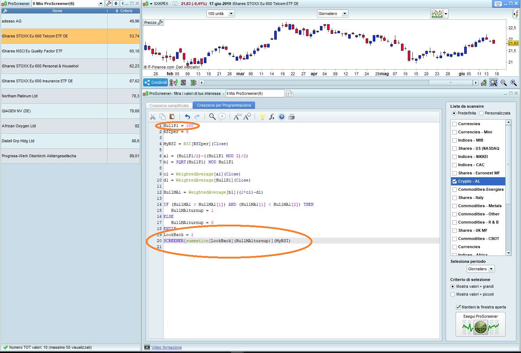Check the Indices - MIB list
The height and width of the screenshot is (353, 521).
[455, 140]
